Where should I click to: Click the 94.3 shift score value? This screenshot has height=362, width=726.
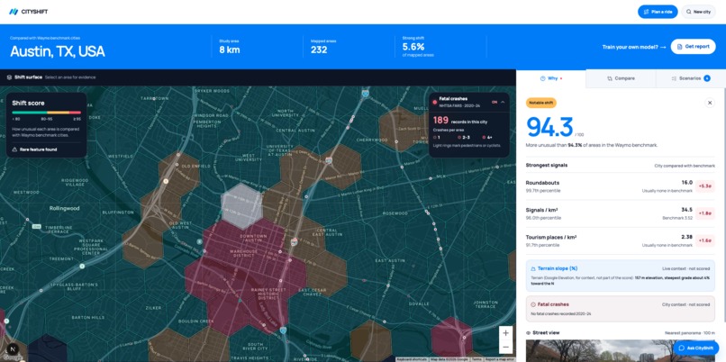tap(549, 127)
